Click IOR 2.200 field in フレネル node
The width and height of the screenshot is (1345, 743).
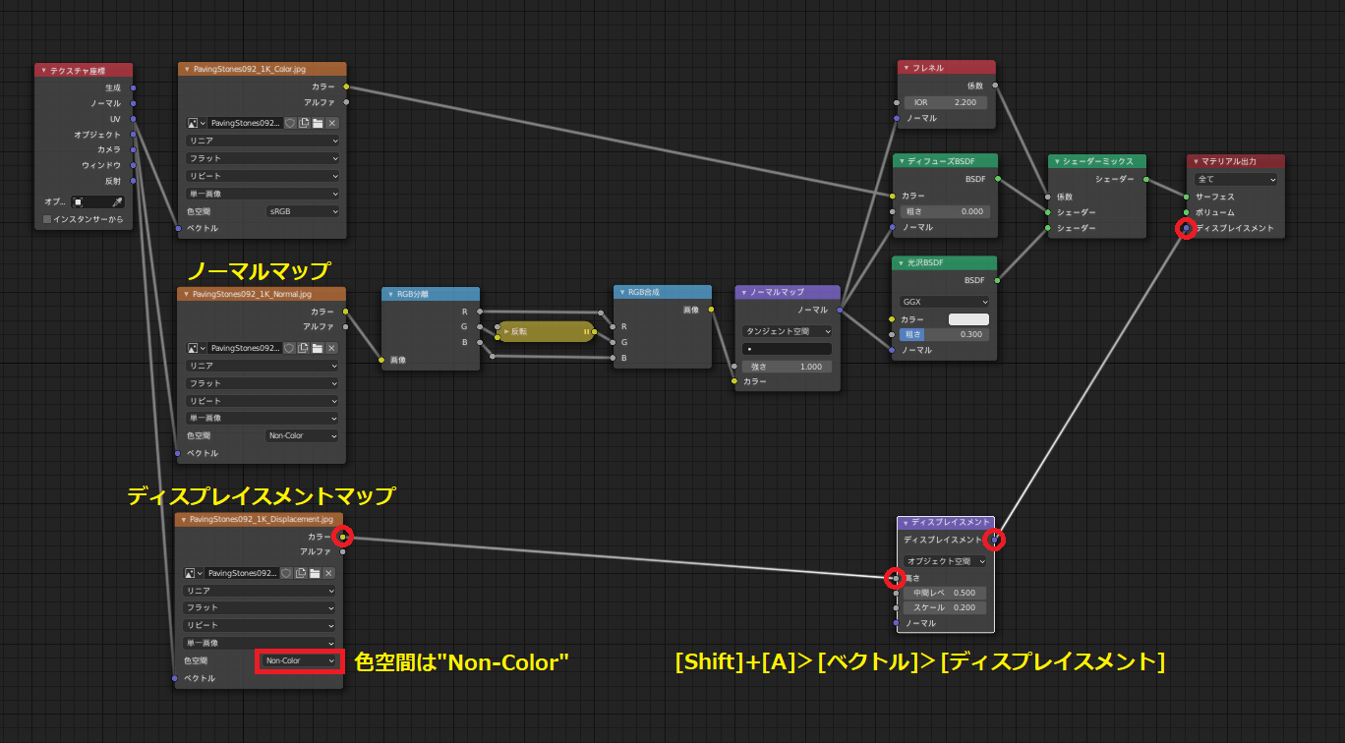(946, 102)
